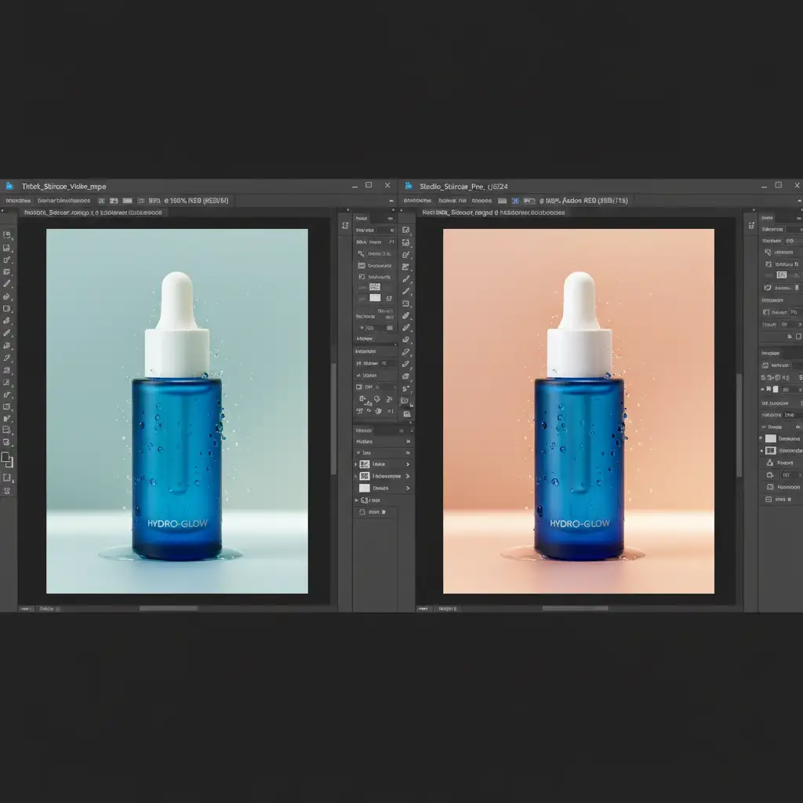Click the collapsed panel dock icon in right window

(749, 226)
